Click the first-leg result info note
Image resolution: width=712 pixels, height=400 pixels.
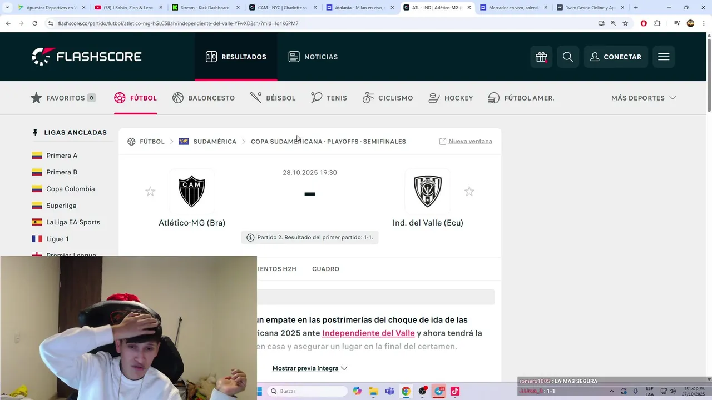310,237
